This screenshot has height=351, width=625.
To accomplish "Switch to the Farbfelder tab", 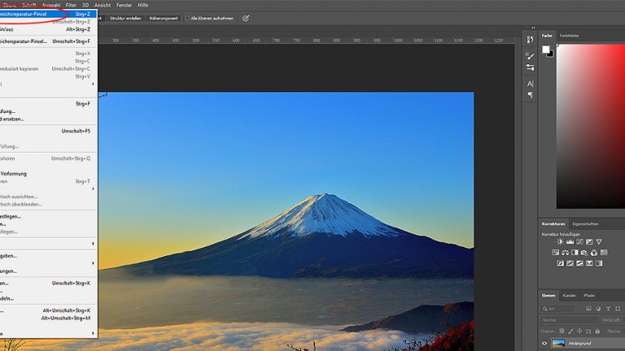I will point(569,36).
